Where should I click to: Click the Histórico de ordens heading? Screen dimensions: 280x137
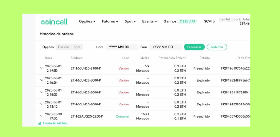click(56, 34)
